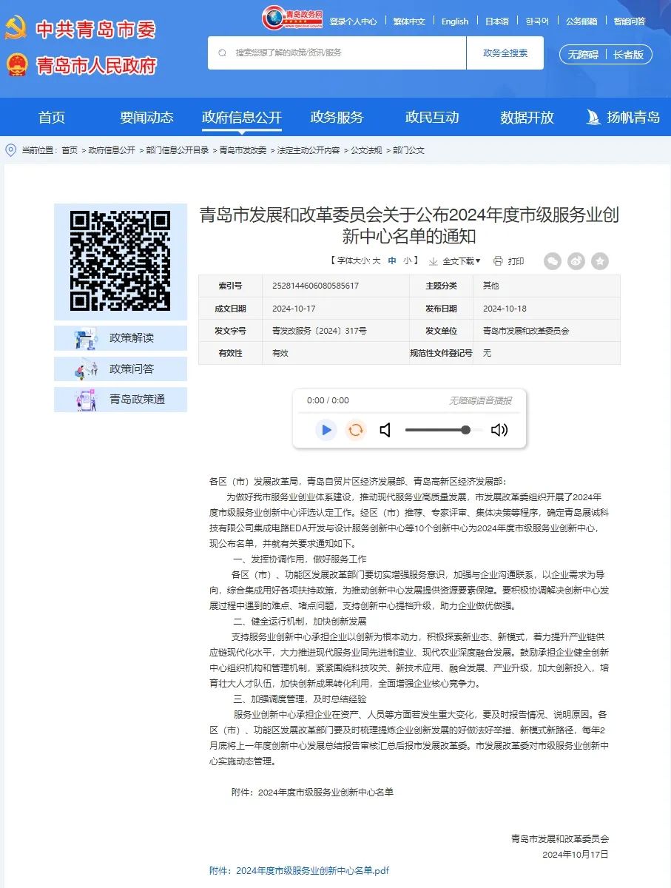Screen dimensions: 671x888
Task: Click the 无障碍语音播报 label
Action: point(480,400)
